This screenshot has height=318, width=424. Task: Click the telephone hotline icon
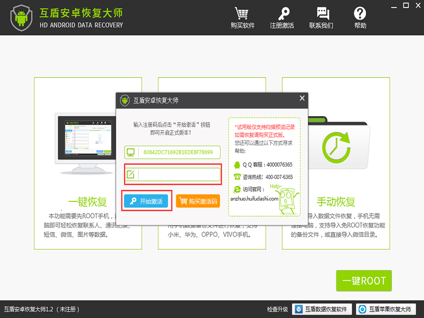(x=237, y=177)
